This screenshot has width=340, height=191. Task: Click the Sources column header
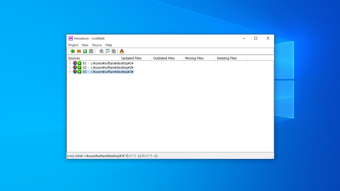(93, 58)
